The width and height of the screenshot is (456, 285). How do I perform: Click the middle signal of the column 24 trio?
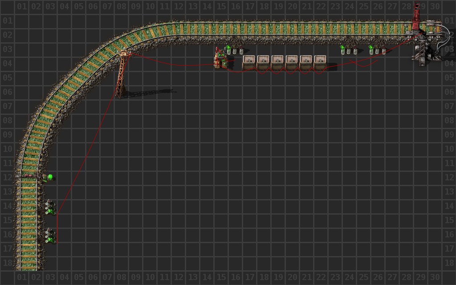349,49
